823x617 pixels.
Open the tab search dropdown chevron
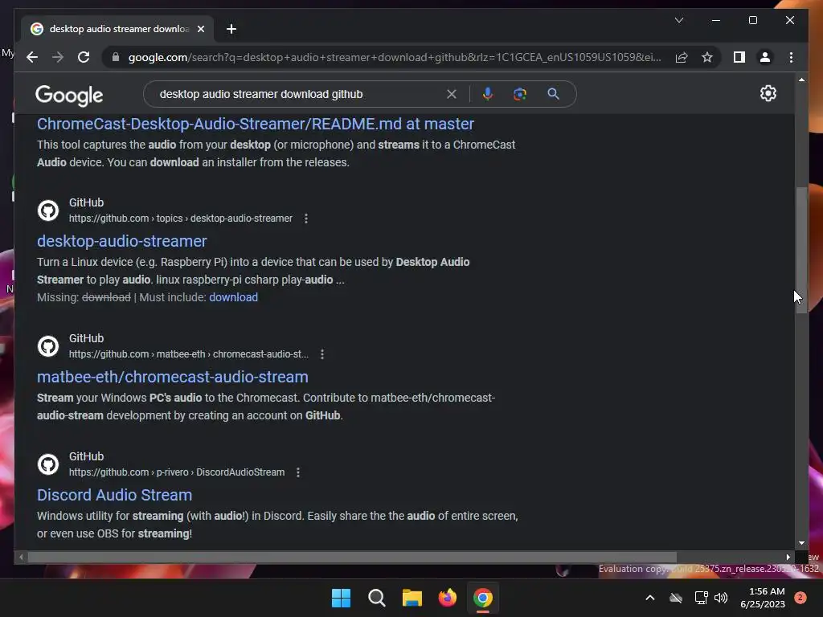click(678, 20)
